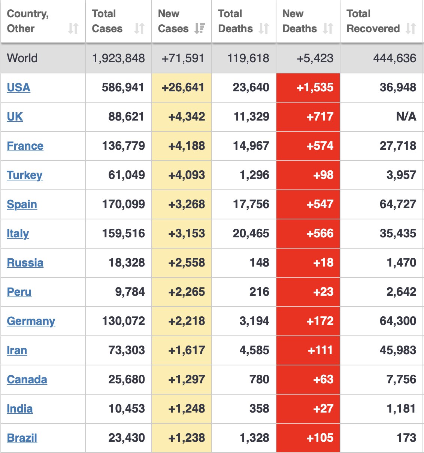This screenshot has height=453, width=424.
Task: Open Italy's country details link
Action: (x=18, y=234)
